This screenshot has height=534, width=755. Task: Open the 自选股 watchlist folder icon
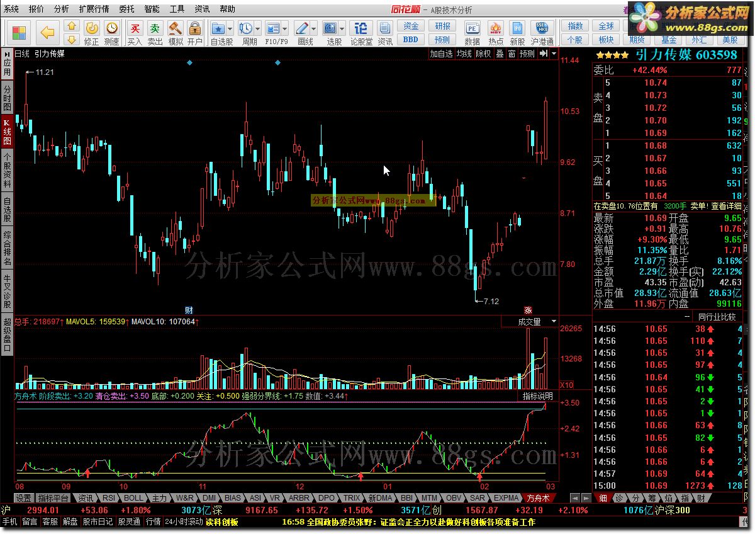[x=219, y=28]
